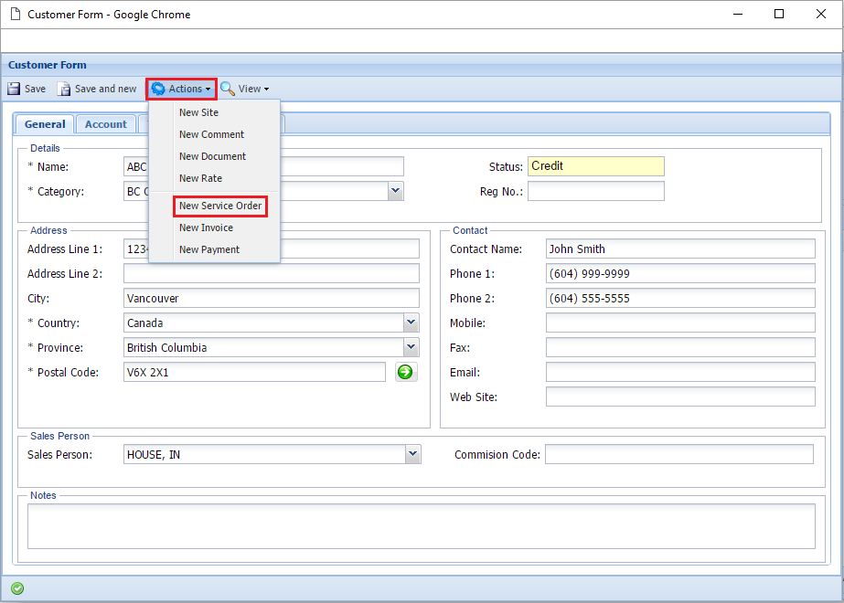Click inside the Notes text area
Image resolution: width=844 pixels, height=603 pixels.
[x=422, y=526]
